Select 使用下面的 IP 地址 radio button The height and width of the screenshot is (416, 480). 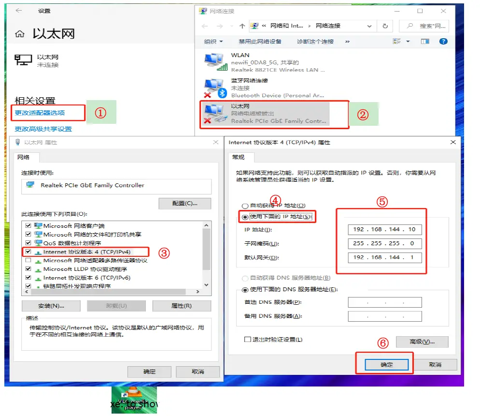point(245,217)
